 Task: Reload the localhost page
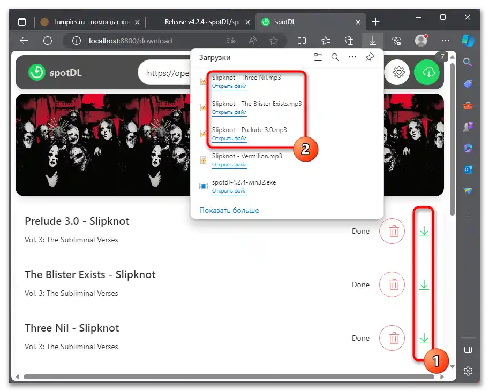pos(48,41)
